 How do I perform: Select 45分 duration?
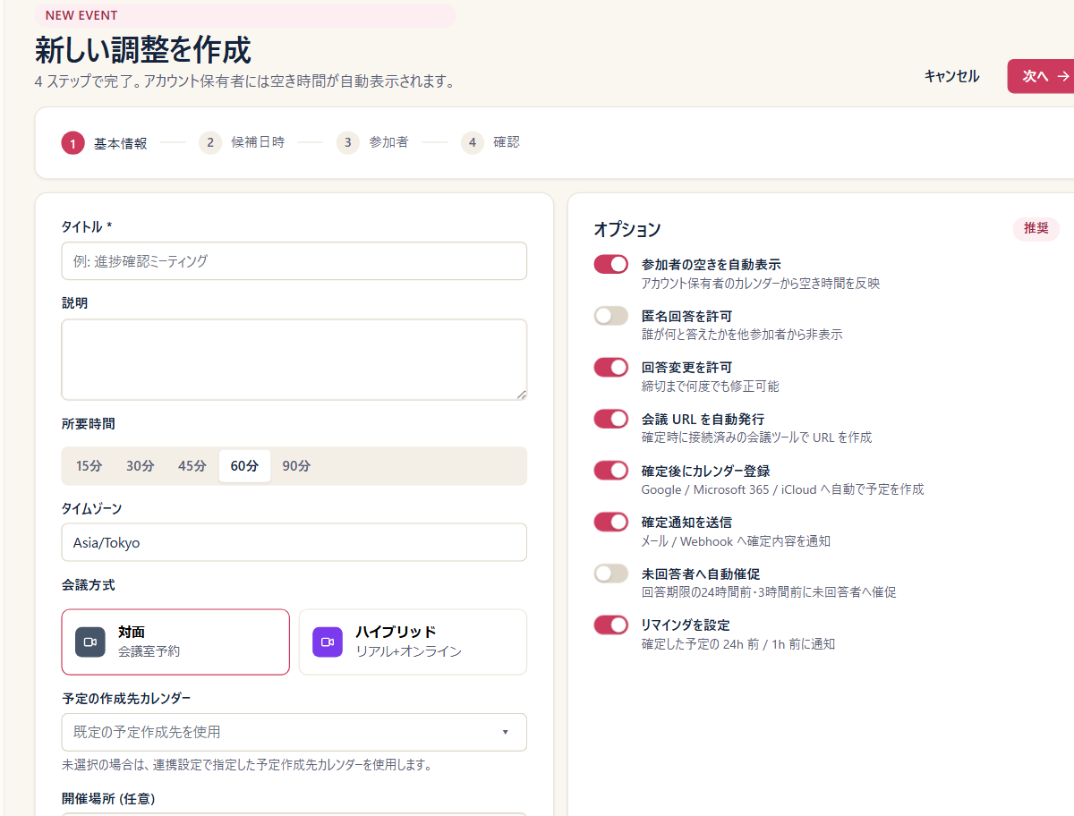tap(192, 466)
